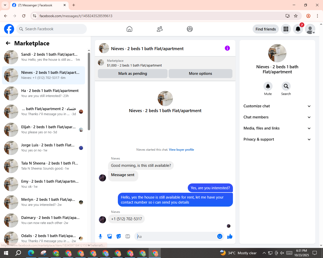Reload the page in the browser

(24, 16)
